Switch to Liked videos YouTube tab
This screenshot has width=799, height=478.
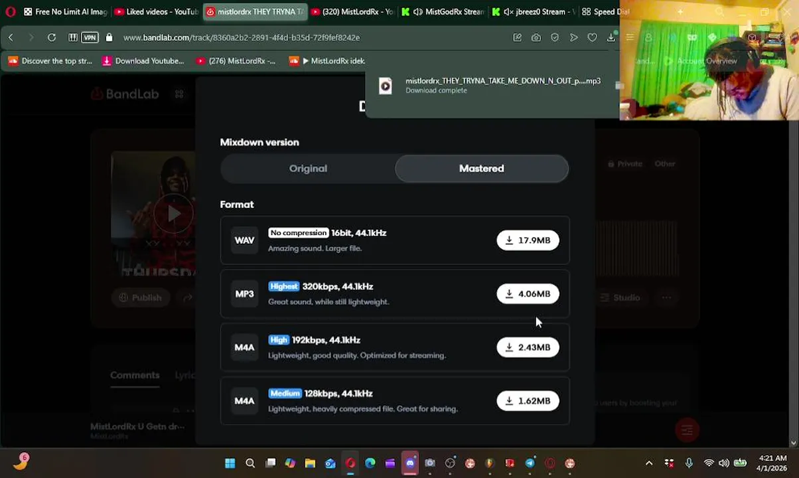pyautogui.click(x=156, y=12)
